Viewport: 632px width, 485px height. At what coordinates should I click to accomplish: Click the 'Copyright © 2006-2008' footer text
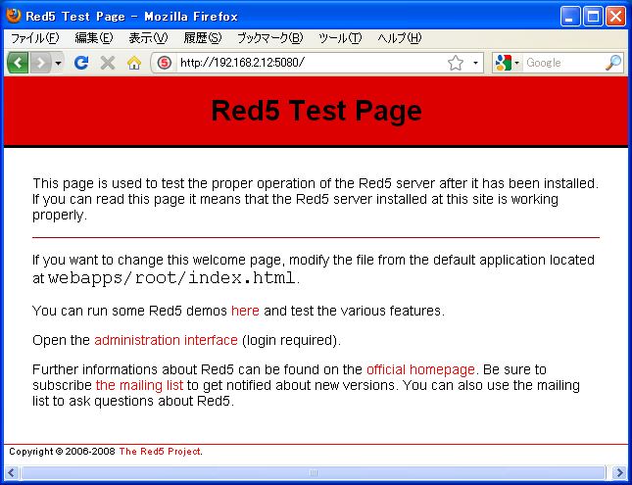(x=62, y=452)
